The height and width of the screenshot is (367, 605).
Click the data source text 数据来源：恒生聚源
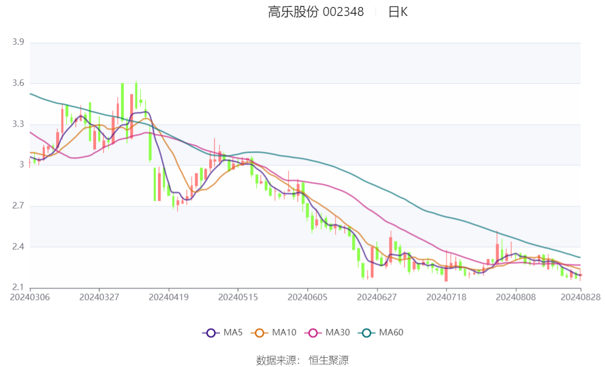click(302, 361)
